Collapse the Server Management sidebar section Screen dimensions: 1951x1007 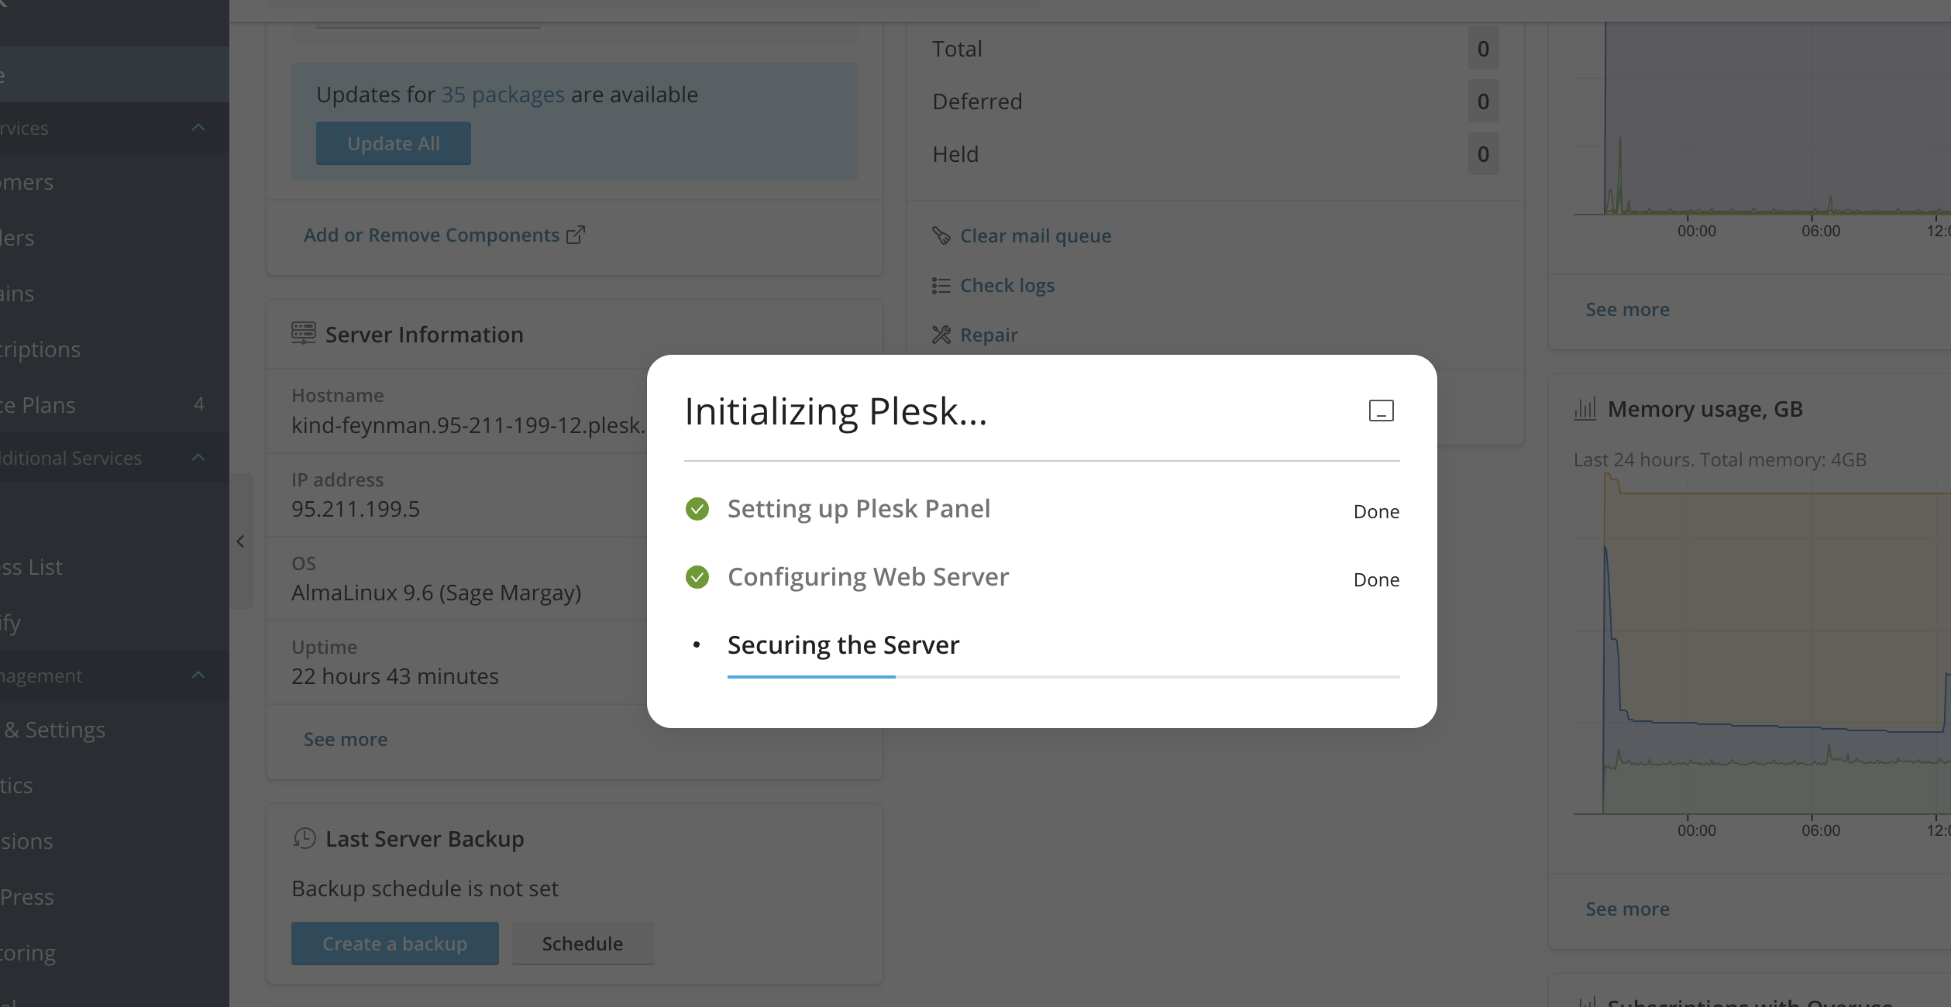[x=198, y=675]
